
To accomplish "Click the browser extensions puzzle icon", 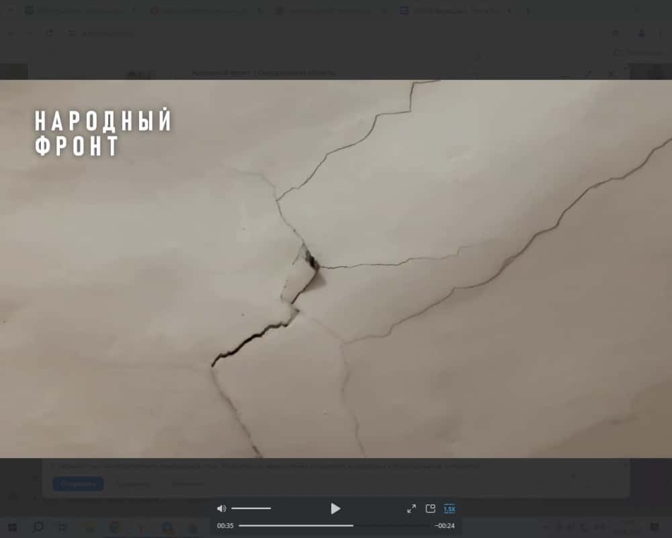I will [x=616, y=33].
